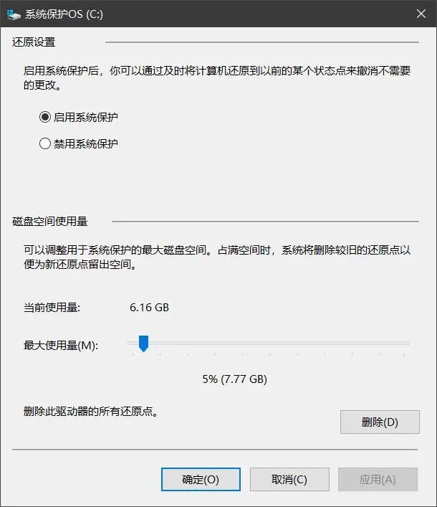
Task: Click the rightmost end of the 最大使用量 slider track
Action: coord(408,343)
